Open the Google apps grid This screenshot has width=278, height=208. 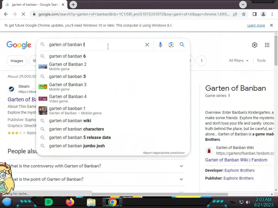click(x=267, y=45)
